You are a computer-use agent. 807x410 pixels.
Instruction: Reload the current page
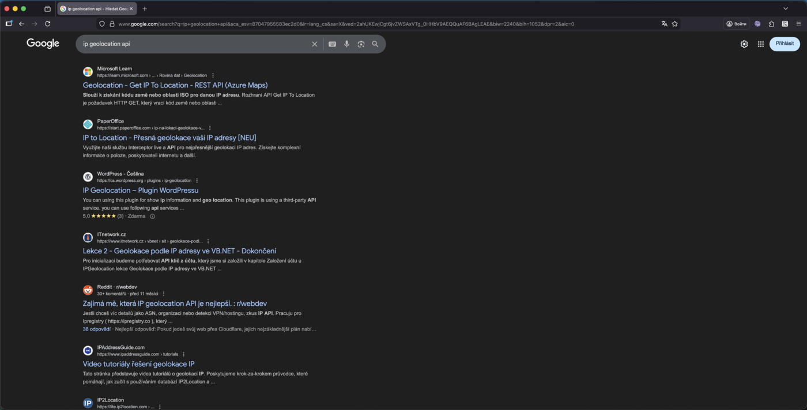pos(48,24)
